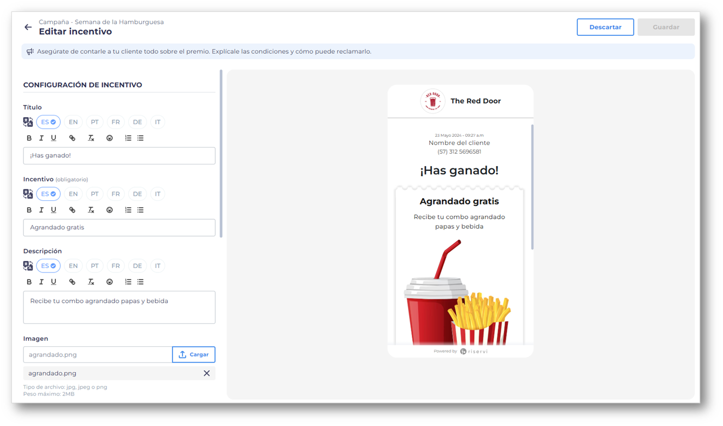
Task: Switch Incentivo language to EN
Action: (x=73, y=194)
